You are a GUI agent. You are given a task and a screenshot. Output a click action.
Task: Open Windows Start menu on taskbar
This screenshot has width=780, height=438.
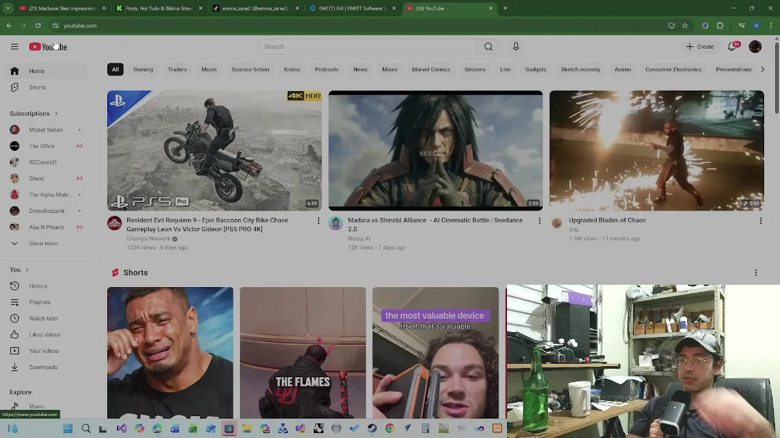68,429
